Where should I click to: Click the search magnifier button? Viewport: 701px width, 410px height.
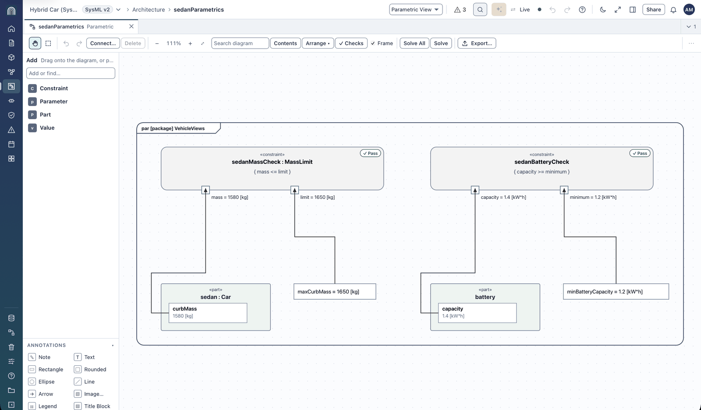tap(480, 10)
